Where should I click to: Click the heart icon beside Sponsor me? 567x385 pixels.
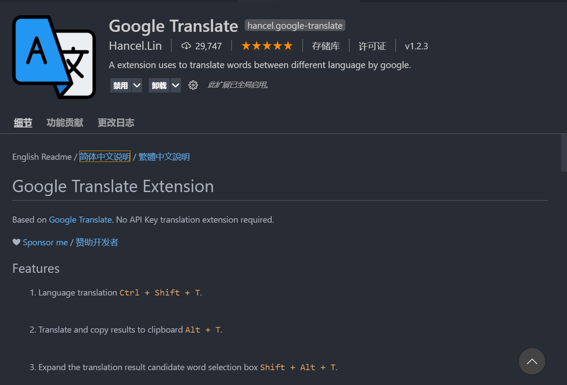tap(16, 242)
